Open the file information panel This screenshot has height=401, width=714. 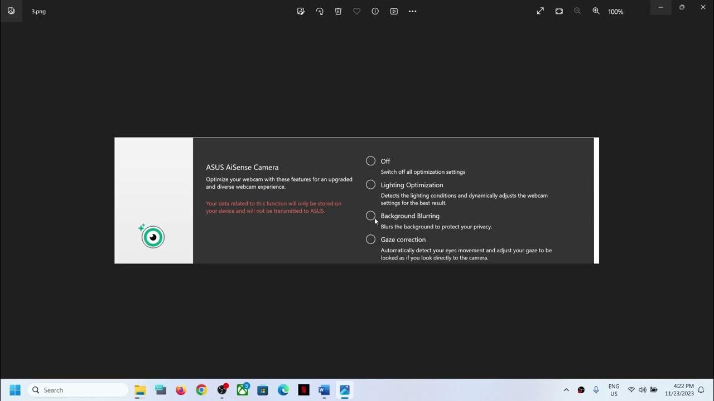pyautogui.click(x=375, y=11)
